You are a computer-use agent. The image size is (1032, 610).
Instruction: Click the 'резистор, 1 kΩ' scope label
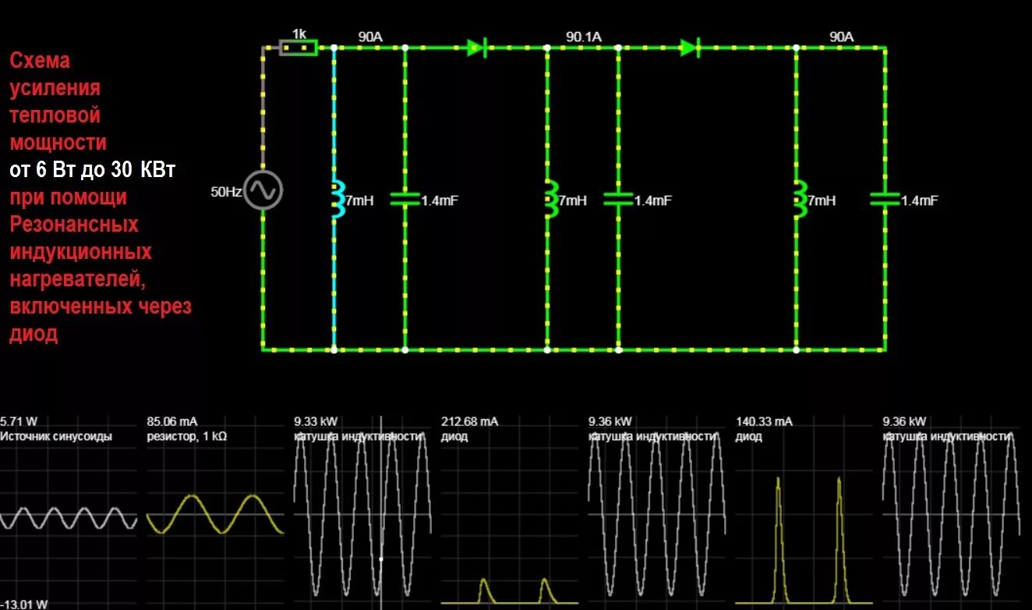pyautogui.click(x=186, y=437)
